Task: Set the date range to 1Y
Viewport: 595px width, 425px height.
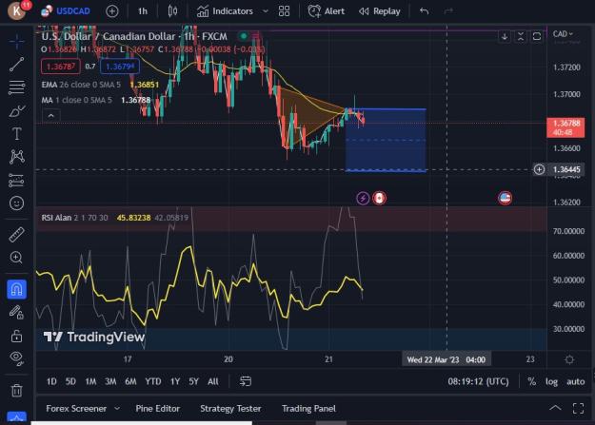Action: pos(175,381)
